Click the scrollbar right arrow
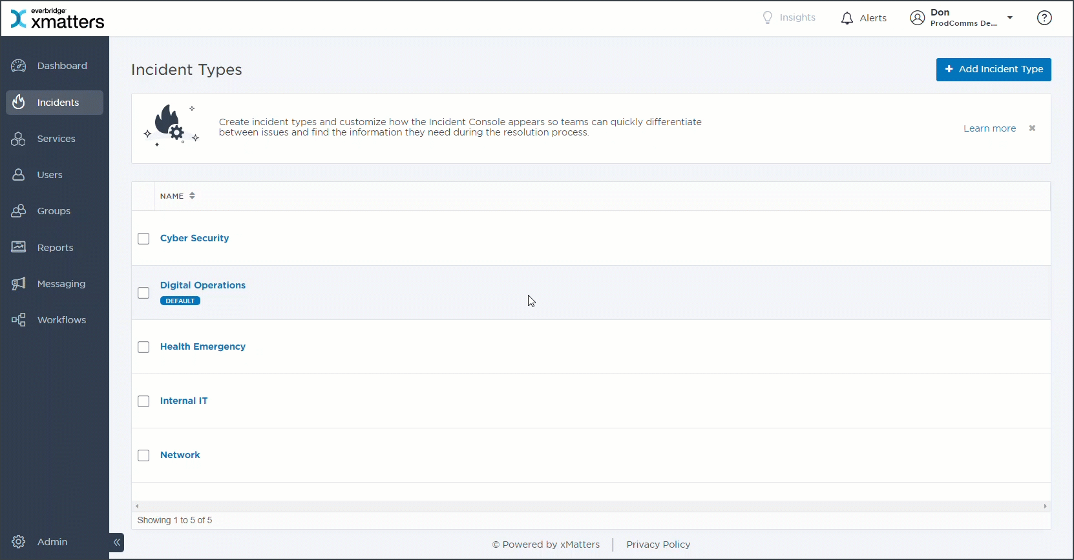Screen dimensions: 1074x560 [1045, 506]
